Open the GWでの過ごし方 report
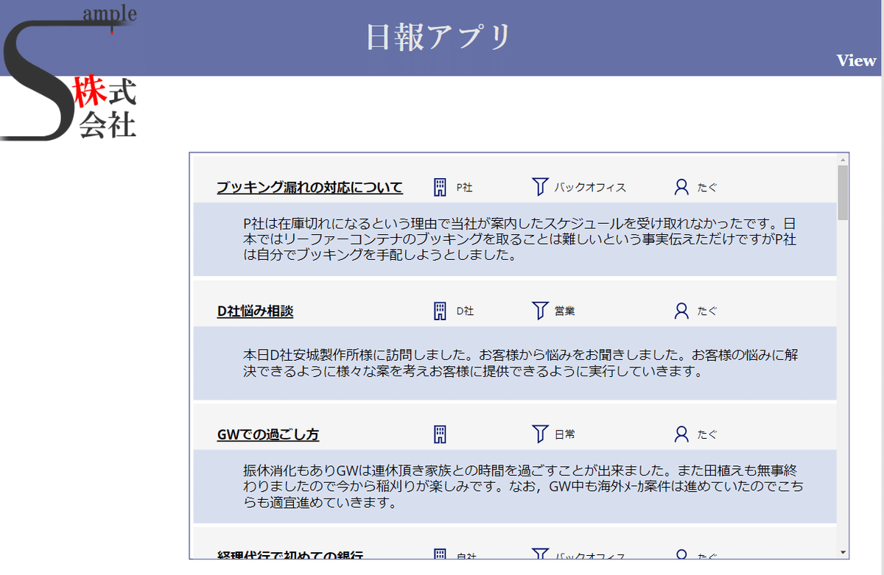Image resolution: width=884 pixels, height=575 pixels. 267,434
